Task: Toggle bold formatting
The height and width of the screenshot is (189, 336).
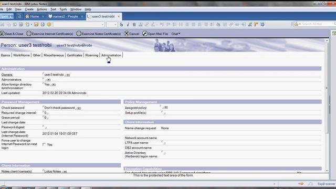Action: [121, 25]
